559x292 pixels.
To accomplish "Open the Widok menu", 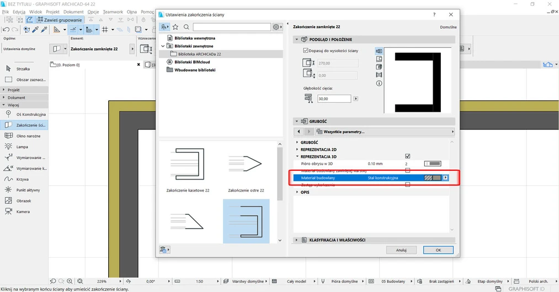I will tap(36, 12).
